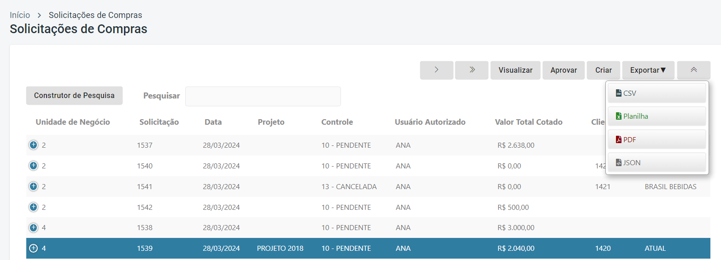Select the PDF export option
Viewport: 721px width, 260px height.
point(657,139)
